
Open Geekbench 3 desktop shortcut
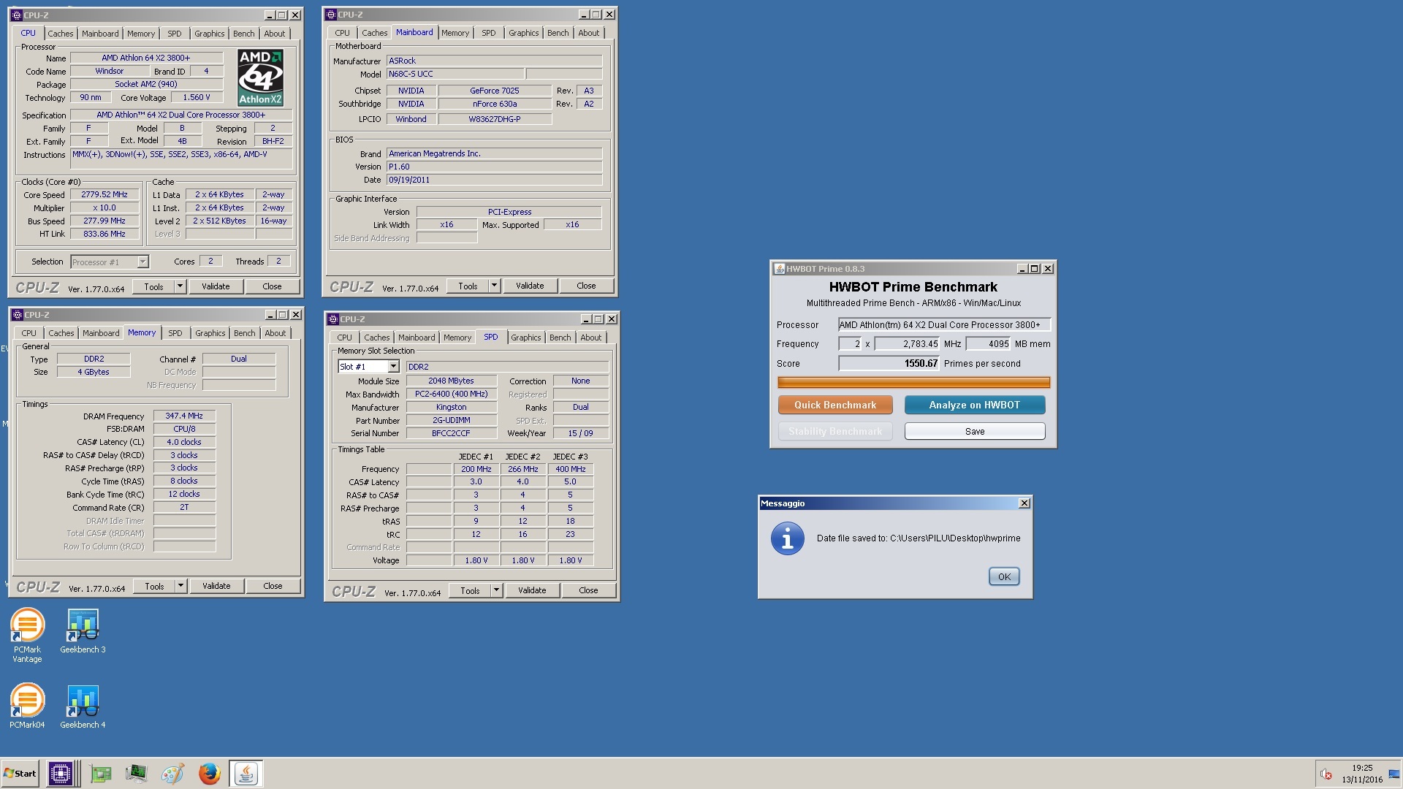point(83,632)
